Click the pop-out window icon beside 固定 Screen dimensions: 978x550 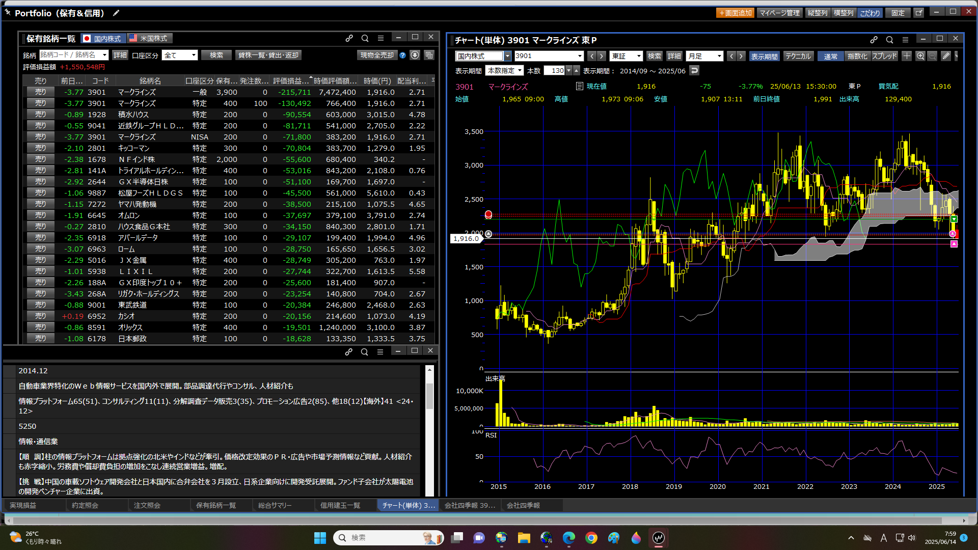[x=918, y=13]
